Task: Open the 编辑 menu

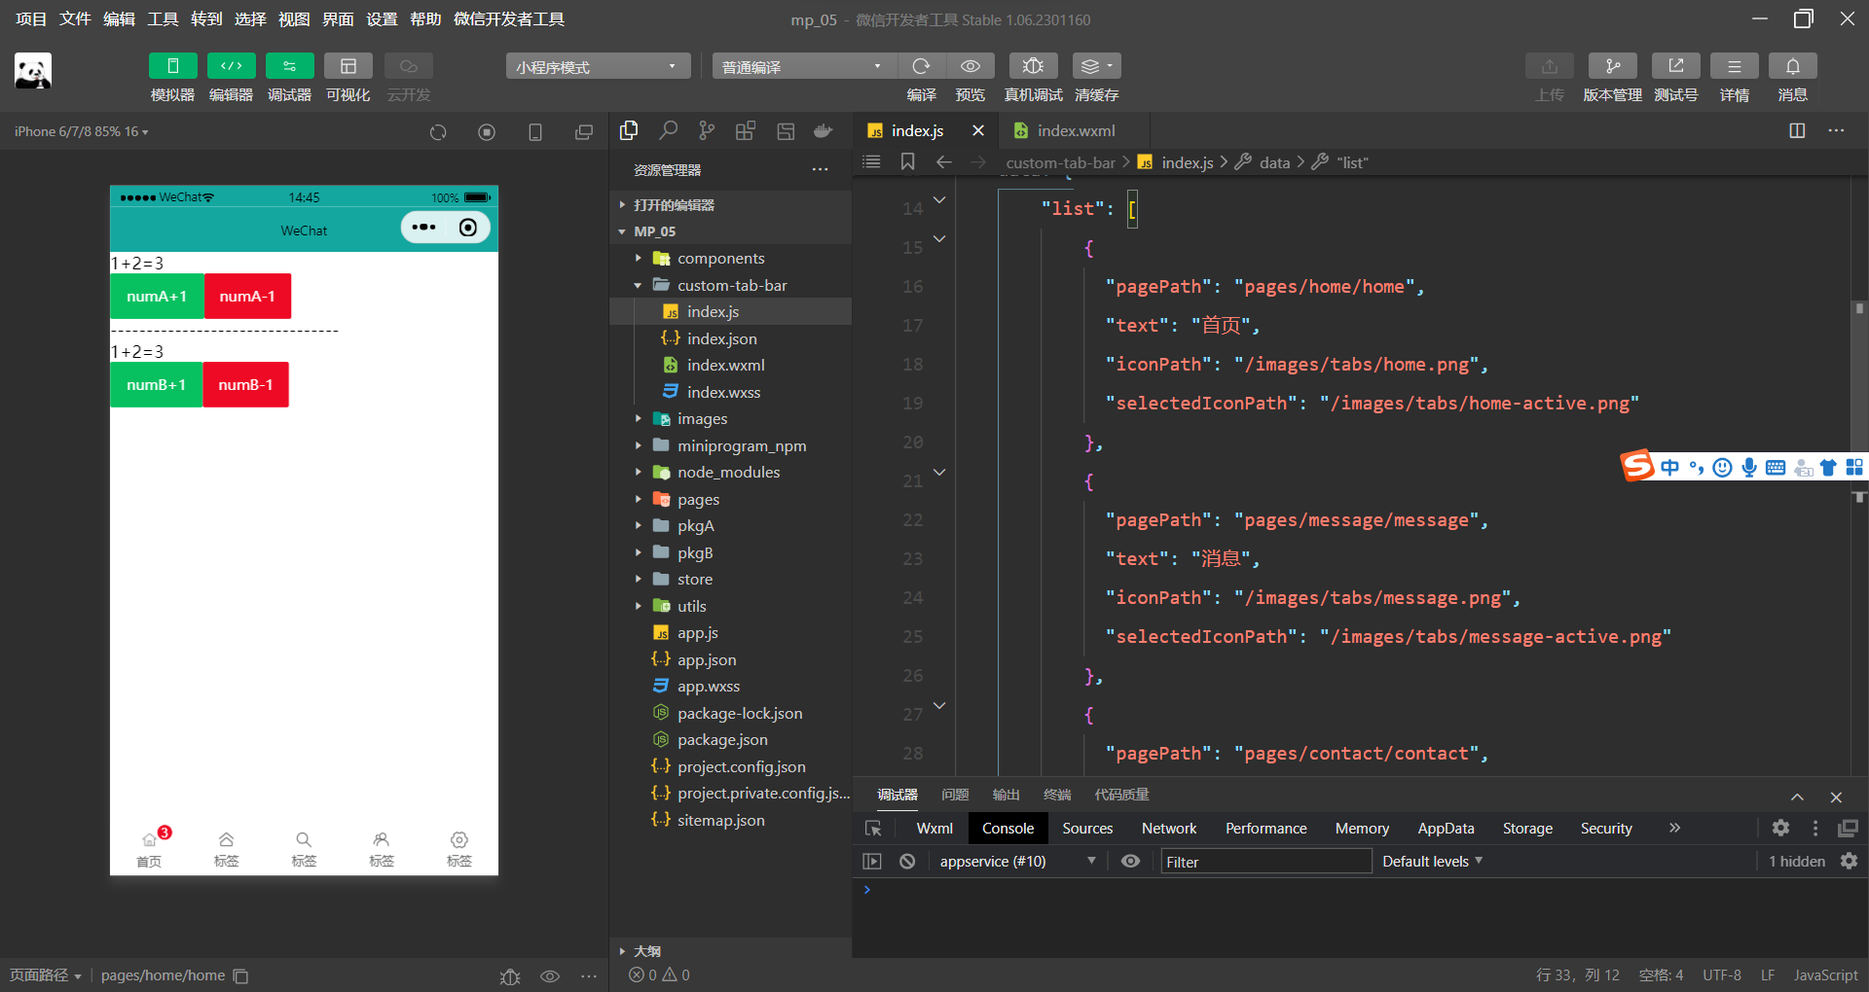Action: point(119,18)
